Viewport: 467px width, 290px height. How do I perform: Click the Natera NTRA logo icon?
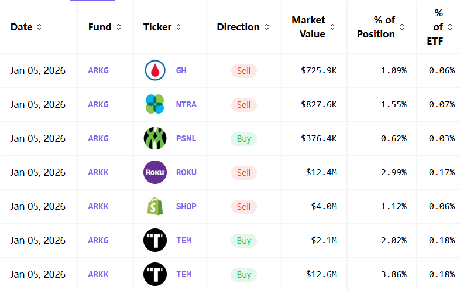[155, 105]
